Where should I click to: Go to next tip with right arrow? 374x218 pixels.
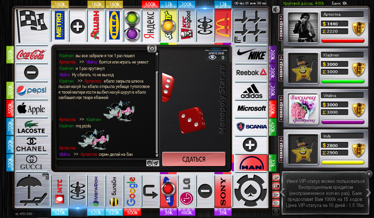coord(369,193)
